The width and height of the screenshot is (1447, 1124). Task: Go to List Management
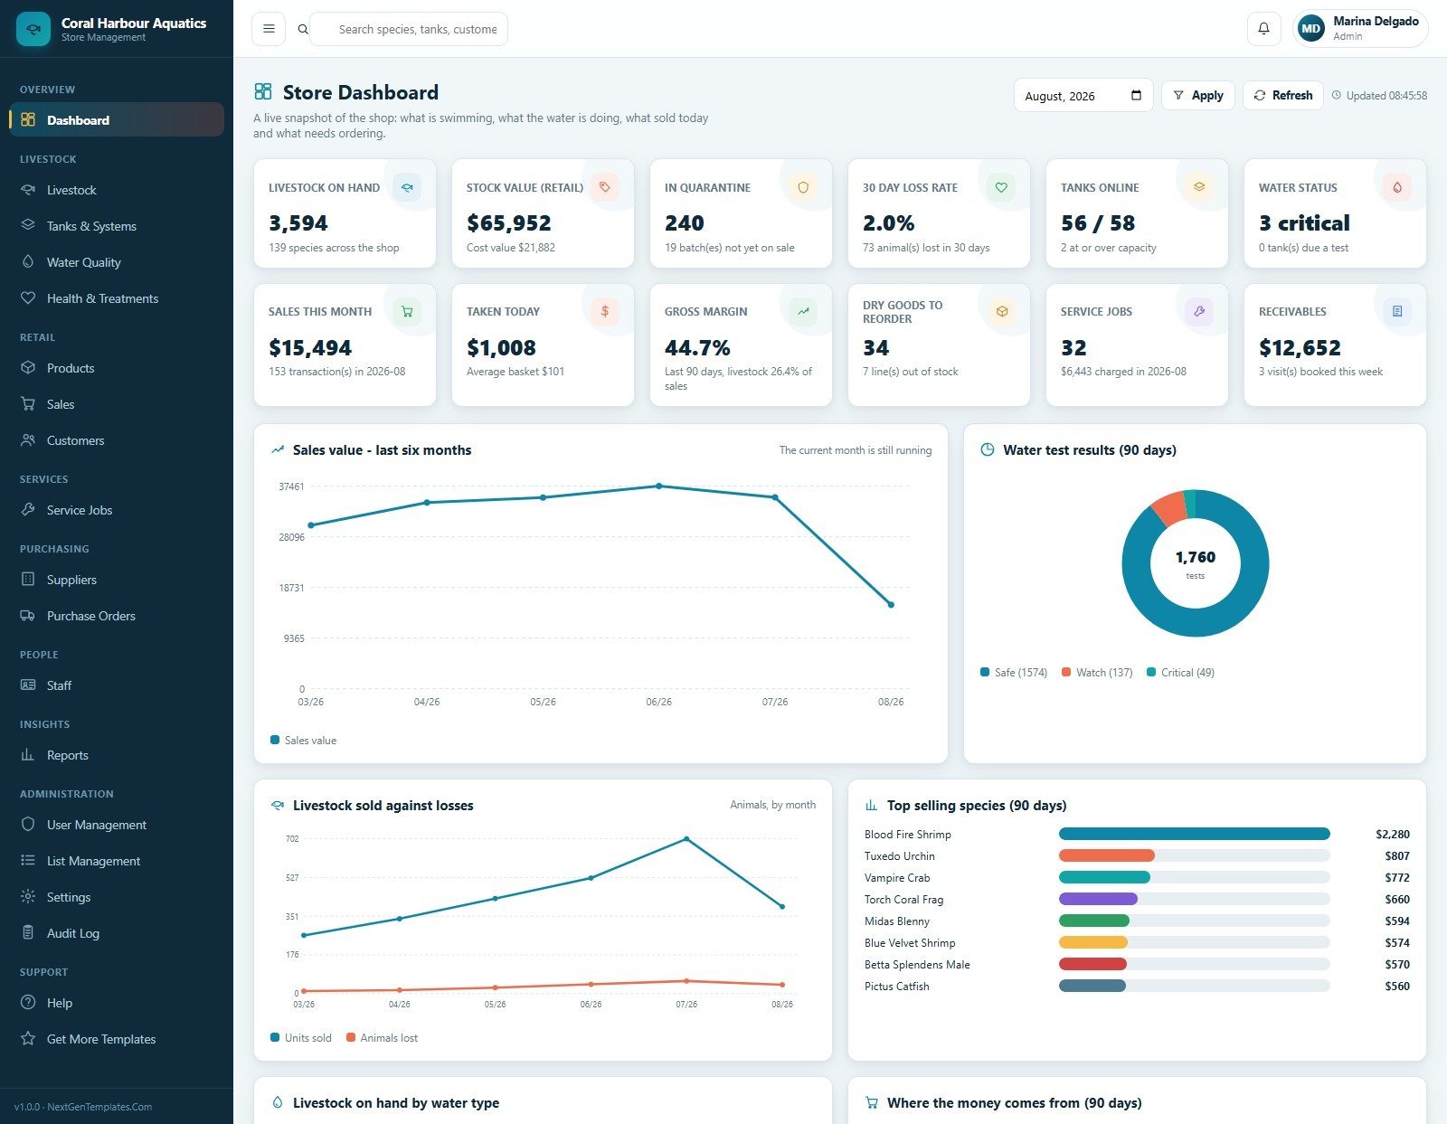[117, 861]
